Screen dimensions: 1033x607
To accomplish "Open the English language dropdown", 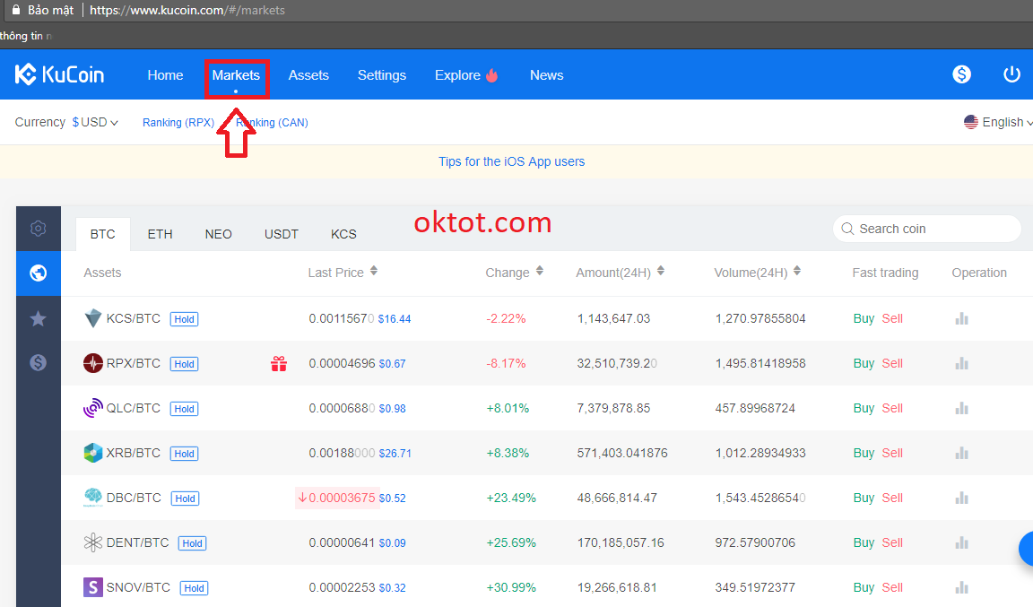I will click(997, 122).
